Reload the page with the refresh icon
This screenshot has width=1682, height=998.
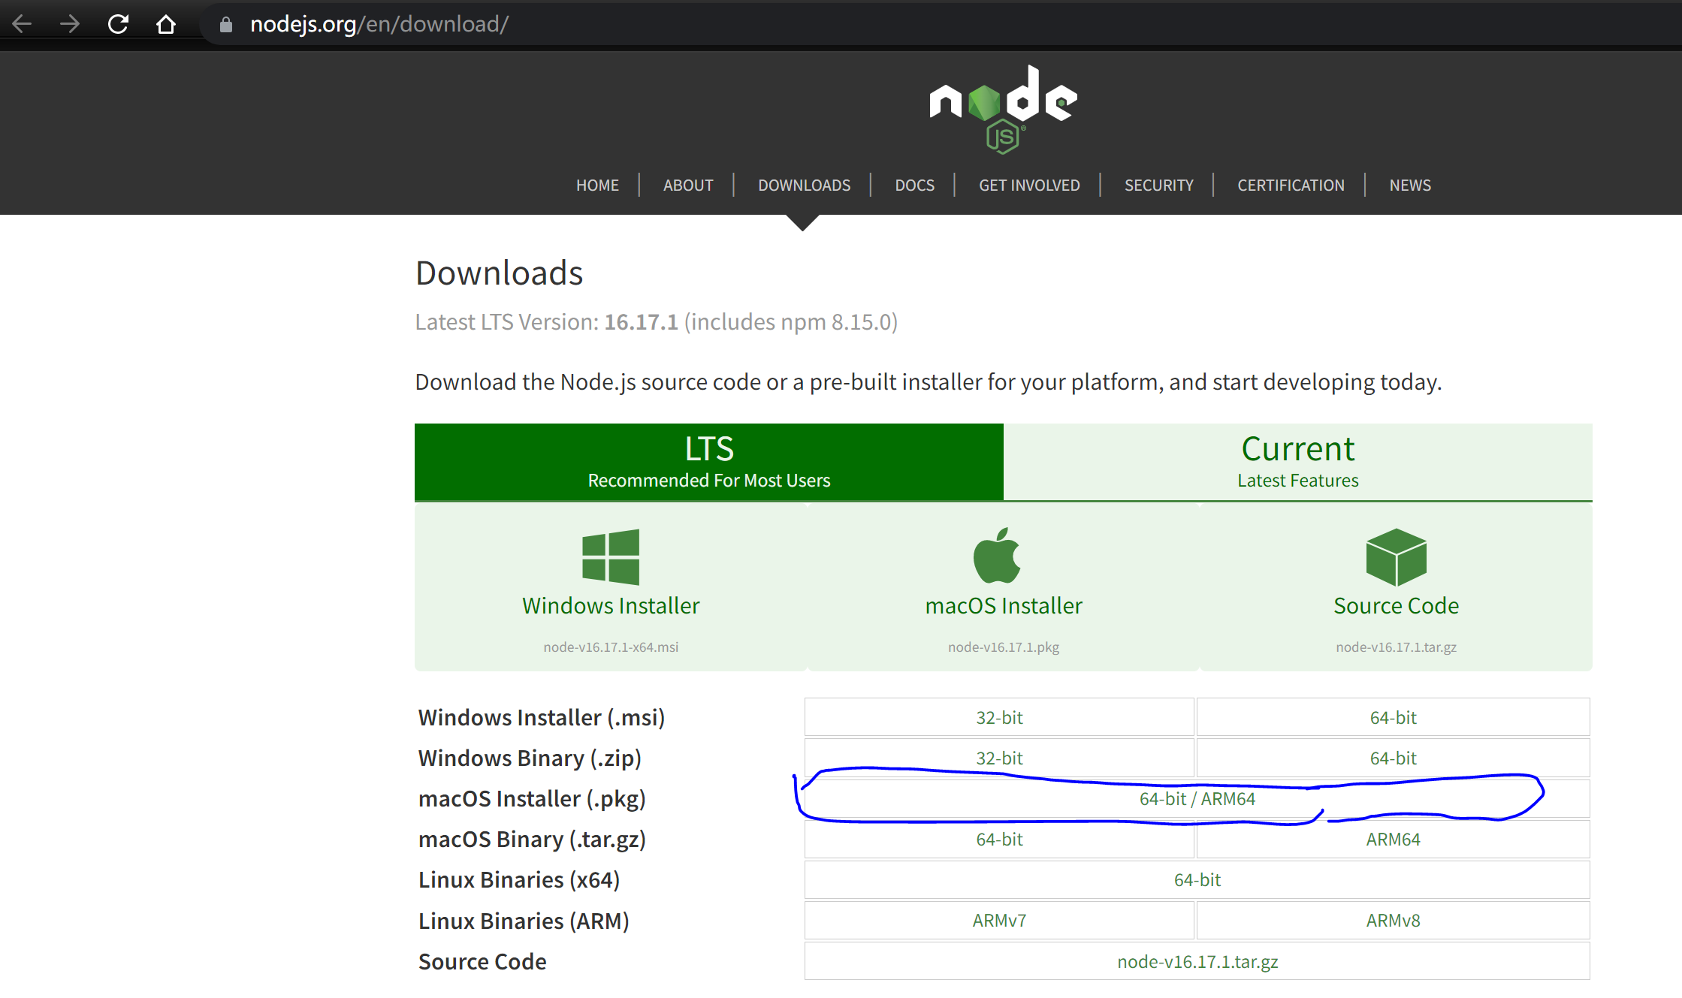pyautogui.click(x=118, y=24)
